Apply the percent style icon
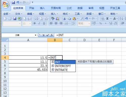 (x=101, y=23)
